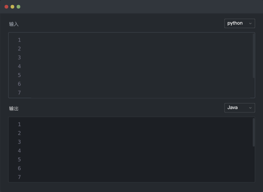The height and width of the screenshot is (192, 263).
Task: Click line 1 in the input editor
Action: 138,40
